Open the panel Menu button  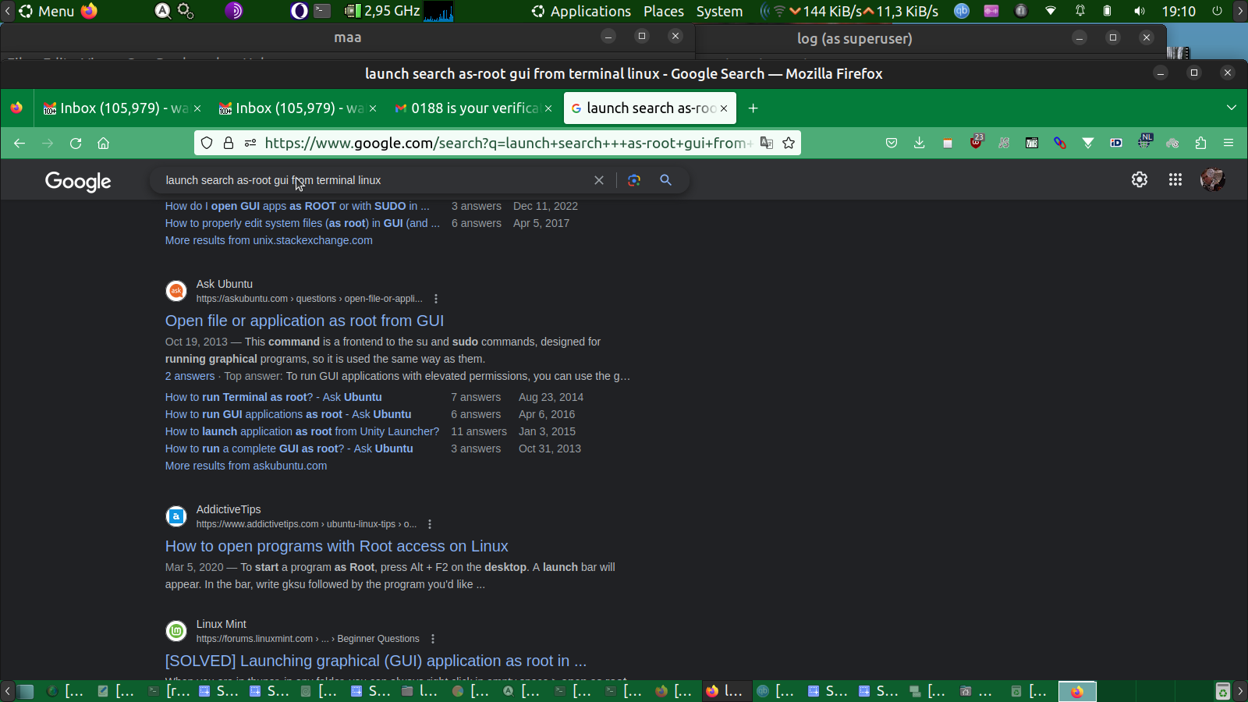pyautogui.click(x=47, y=12)
